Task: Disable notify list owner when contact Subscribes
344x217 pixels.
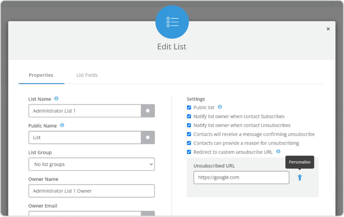Action: (189, 116)
